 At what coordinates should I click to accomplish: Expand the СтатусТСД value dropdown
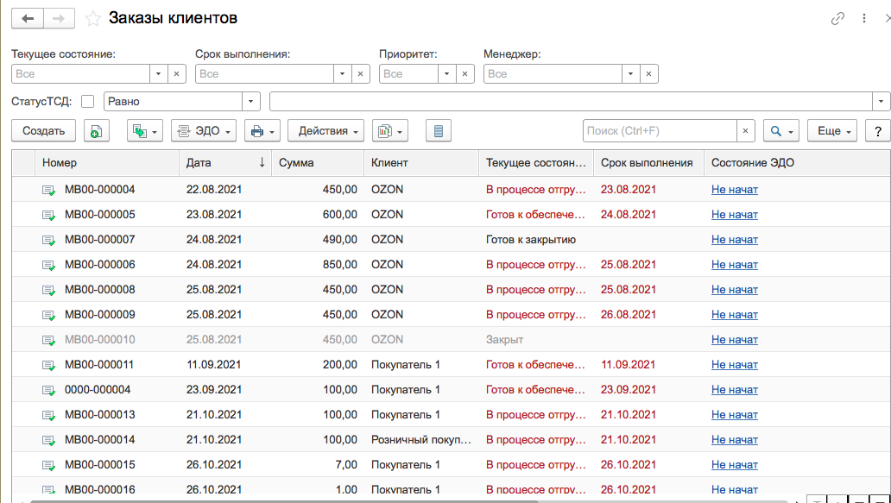coord(882,102)
